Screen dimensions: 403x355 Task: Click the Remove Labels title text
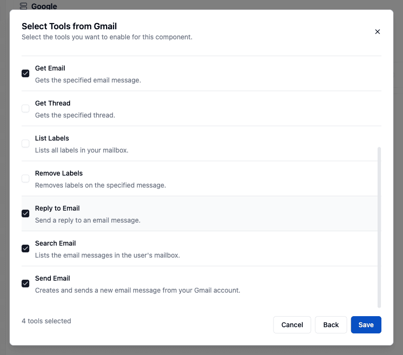pos(59,173)
